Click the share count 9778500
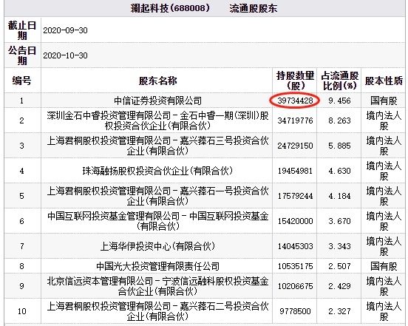The image size is (408, 326). tap(295, 311)
